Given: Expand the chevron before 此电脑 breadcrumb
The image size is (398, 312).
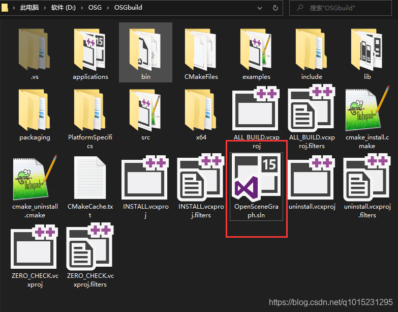Looking at the screenshot, I should click(x=14, y=8).
